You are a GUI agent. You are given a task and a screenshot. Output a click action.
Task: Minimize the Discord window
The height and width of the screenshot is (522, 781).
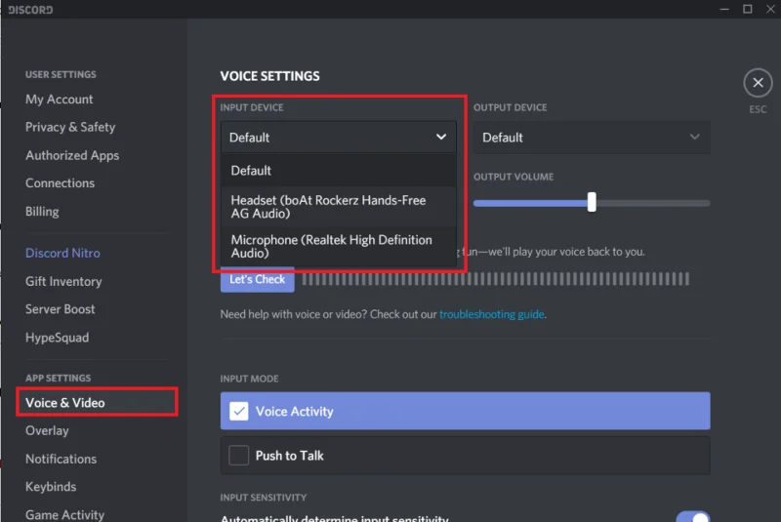click(724, 9)
